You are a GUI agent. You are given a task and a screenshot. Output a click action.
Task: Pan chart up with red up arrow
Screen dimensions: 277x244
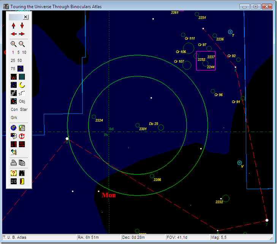(x=14, y=25)
